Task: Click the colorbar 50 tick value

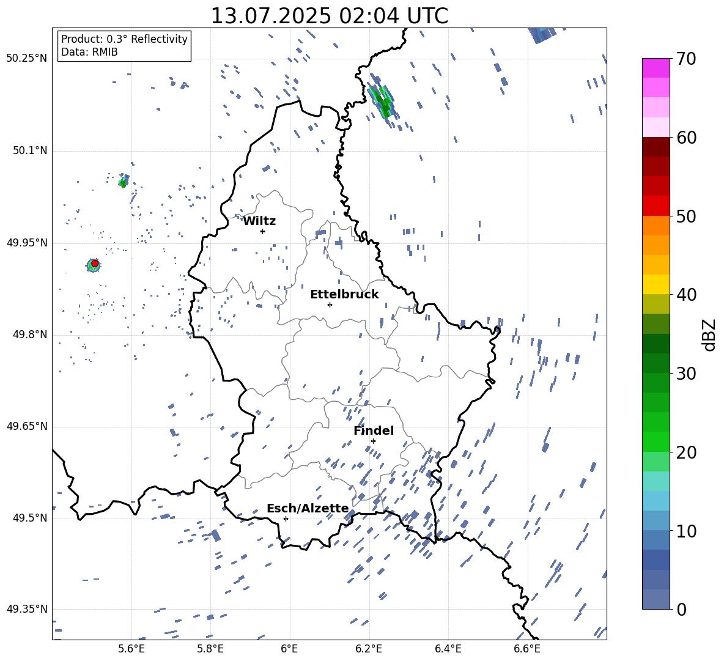Action: tap(686, 216)
